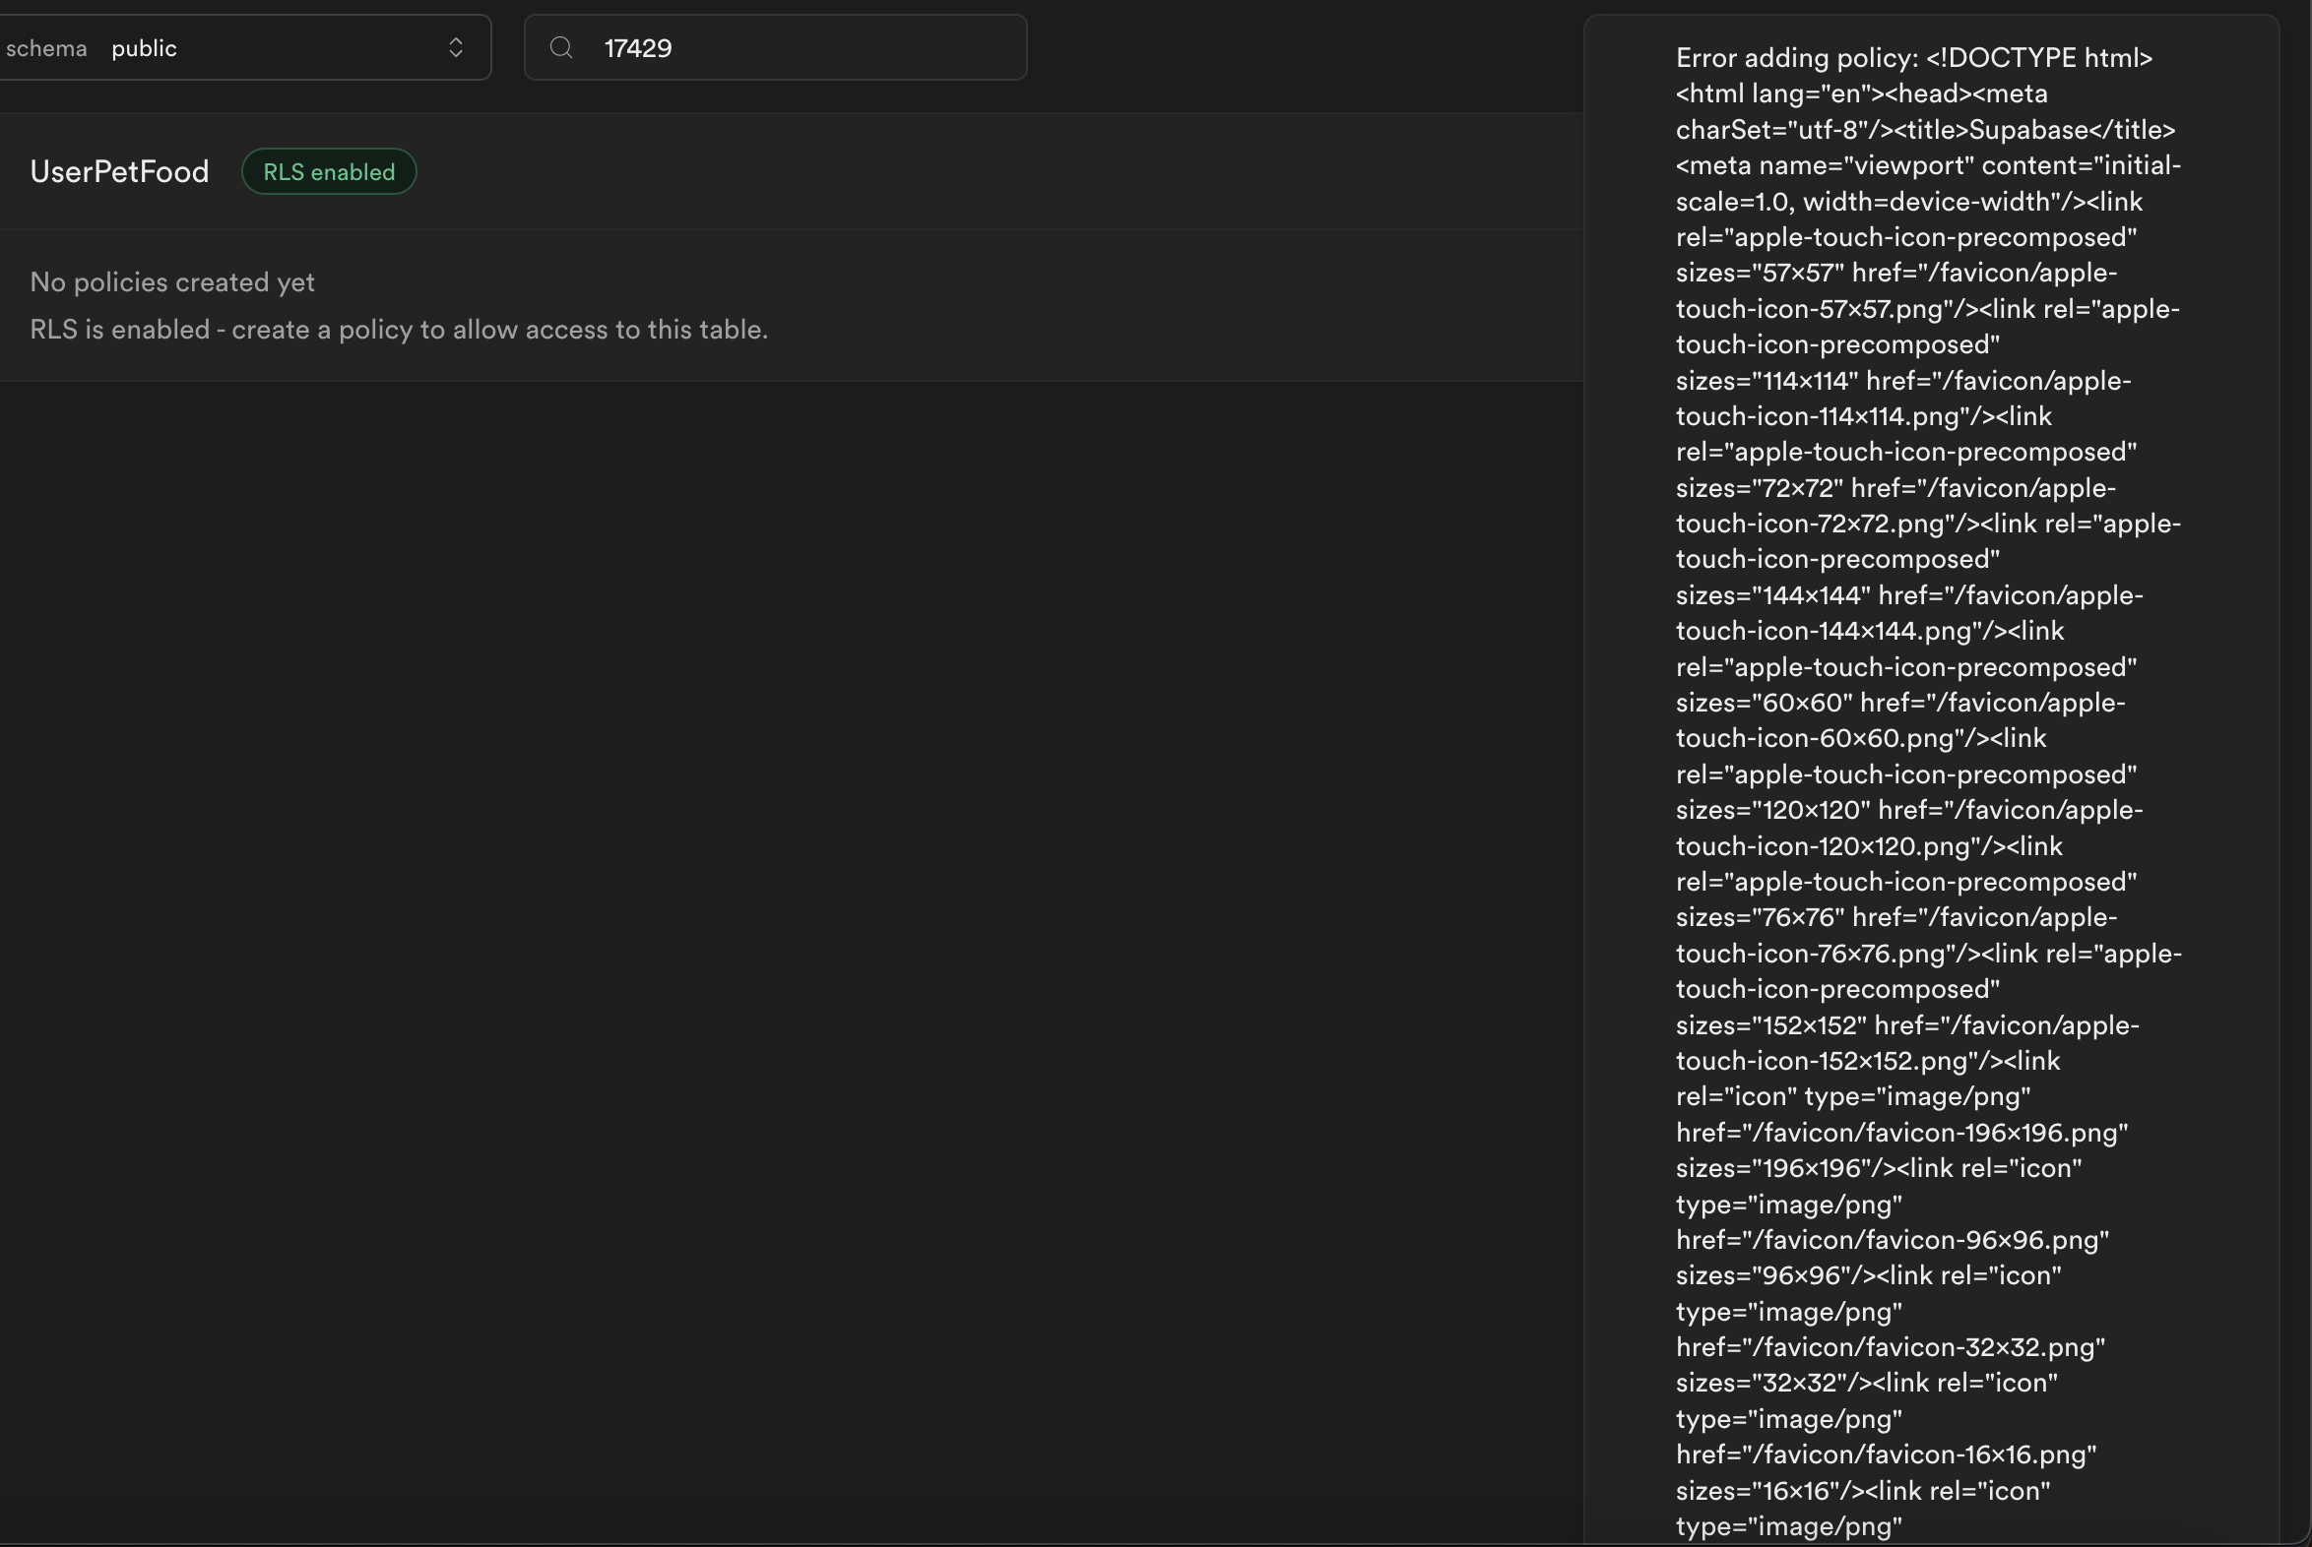Click the No policies created yet message

click(x=171, y=282)
